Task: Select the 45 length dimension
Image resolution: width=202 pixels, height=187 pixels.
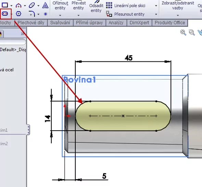Action: pyautogui.click(x=128, y=58)
